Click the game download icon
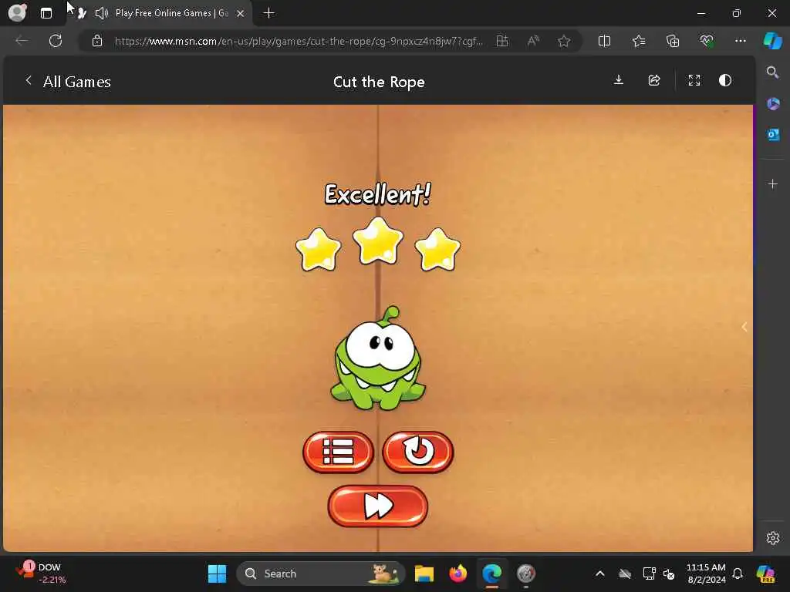The image size is (790, 592). pos(619,80)
